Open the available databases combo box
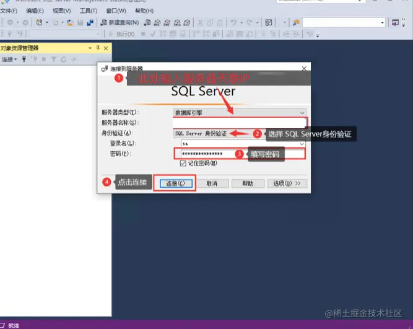This screenshot has height=329, width=413. pyautogui.click(x=65, y=34)
